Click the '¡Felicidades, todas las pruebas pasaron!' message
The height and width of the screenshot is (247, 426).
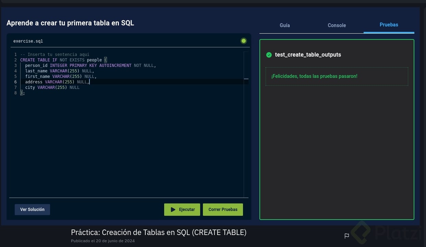[x=314, y=76]
